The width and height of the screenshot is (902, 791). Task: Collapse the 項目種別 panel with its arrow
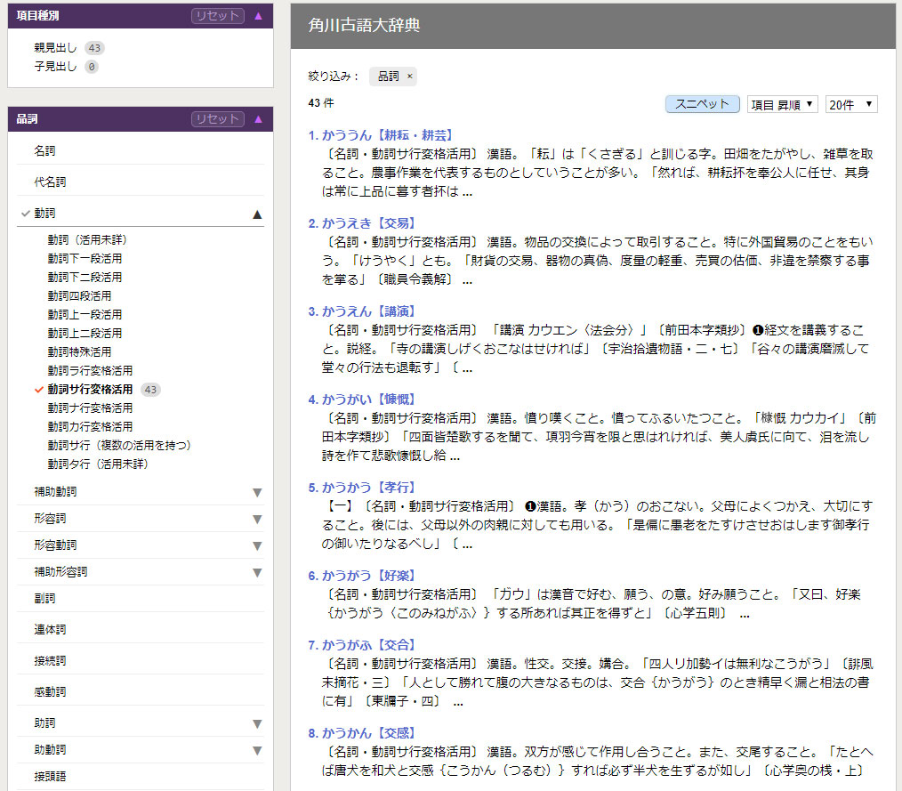click(x=257, y=15)
